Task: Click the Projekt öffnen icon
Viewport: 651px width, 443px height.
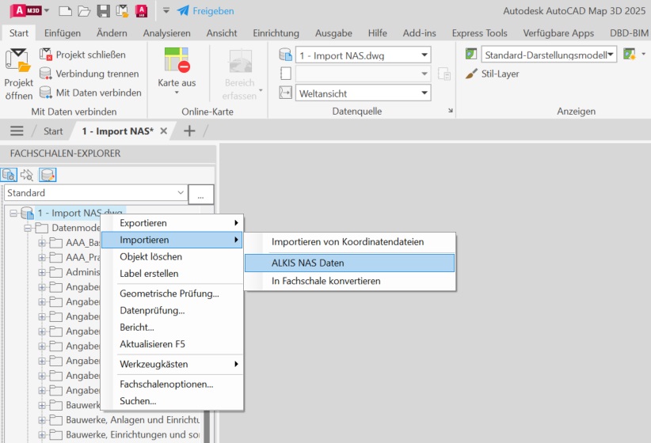Action: pyautogui.click(x=17, y=61)
